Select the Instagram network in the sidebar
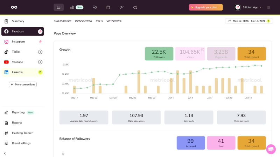The image size is (280, 157). (x=22, y=42)
